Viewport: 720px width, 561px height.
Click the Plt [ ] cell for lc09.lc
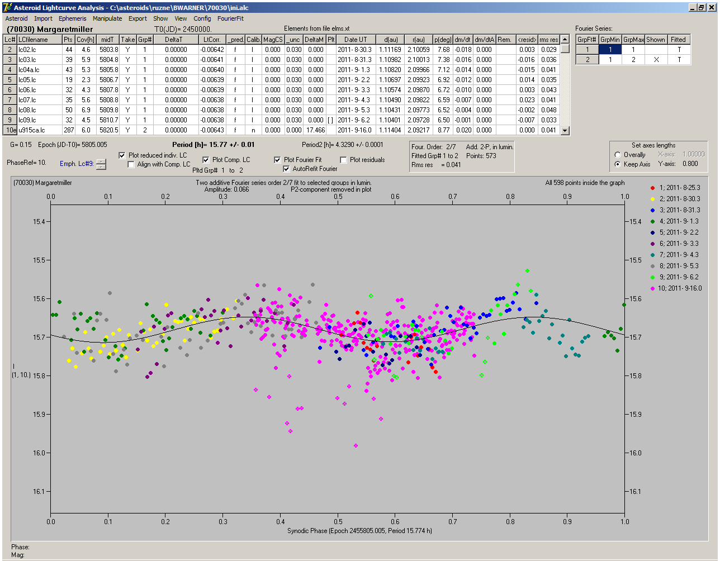tap(331, 120)
